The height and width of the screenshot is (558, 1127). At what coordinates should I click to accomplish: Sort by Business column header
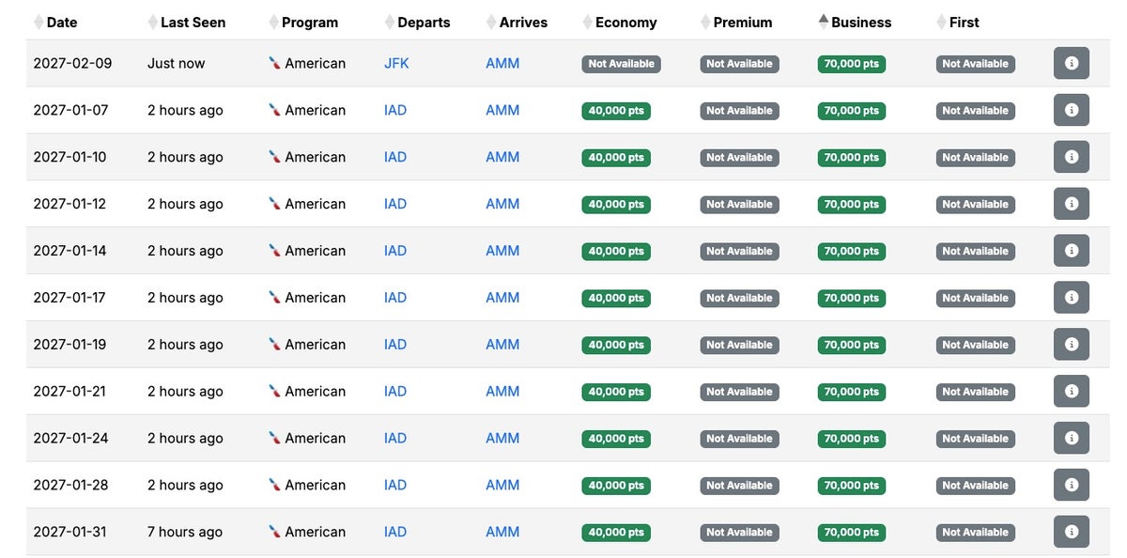click(860, 23)
